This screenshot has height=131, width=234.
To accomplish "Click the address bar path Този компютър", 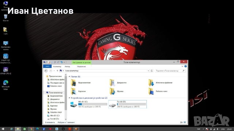I will pyautogui.click(x=72, y=71).
